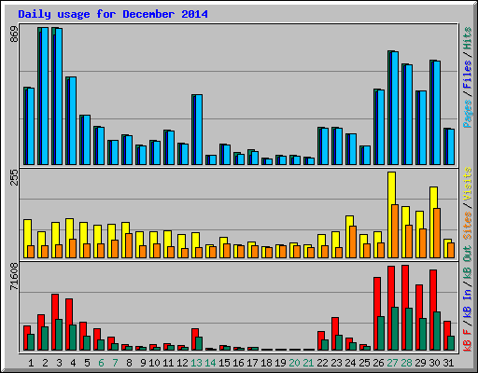Click day 10 on the x-axis
The image size is (478, 373).
point(154,363)
